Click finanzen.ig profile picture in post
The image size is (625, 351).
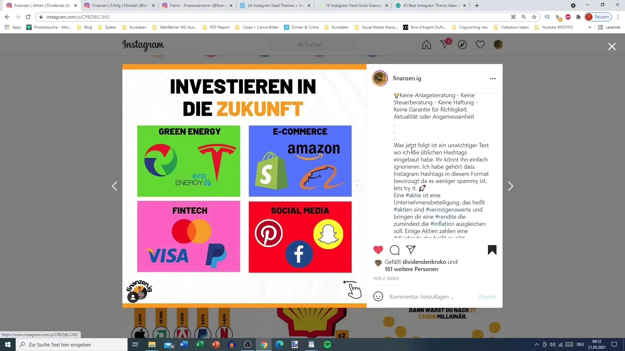(380, 78)
